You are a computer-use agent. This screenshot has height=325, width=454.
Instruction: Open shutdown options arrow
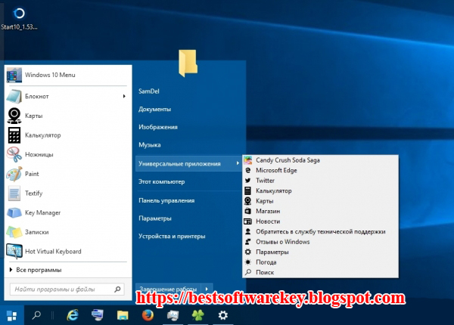click(207, 289)
